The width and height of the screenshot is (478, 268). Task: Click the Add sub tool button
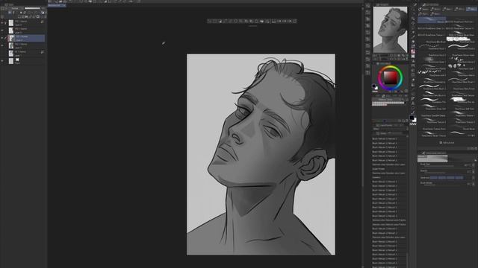pos(447,142)
